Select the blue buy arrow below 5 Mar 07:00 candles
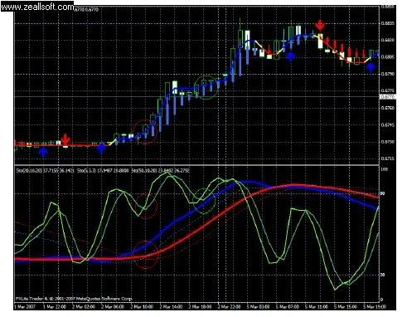 tap(290, 56)
